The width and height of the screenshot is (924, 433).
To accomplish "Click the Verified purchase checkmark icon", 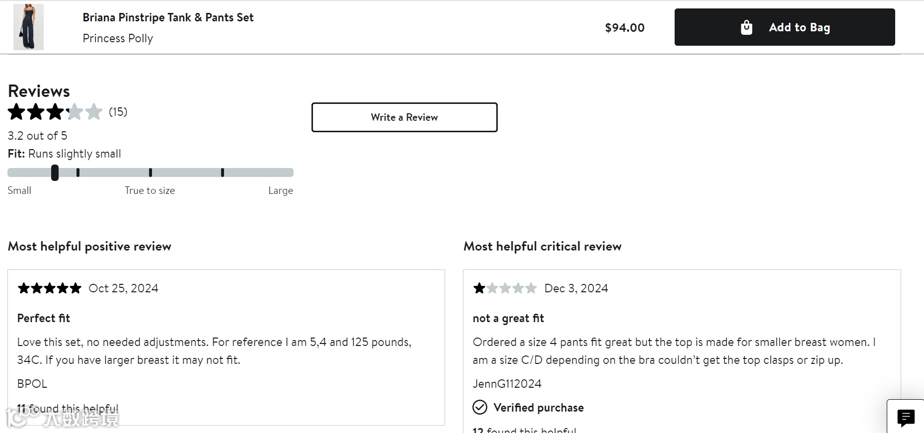I will pos(480,408).
